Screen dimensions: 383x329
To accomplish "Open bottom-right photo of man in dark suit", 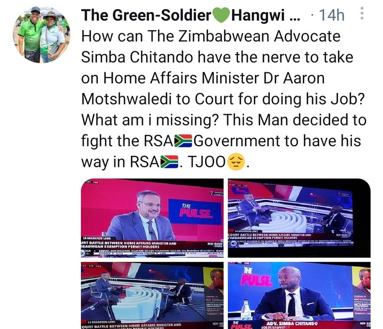I will pyautogui.click(x=299, y=296).
